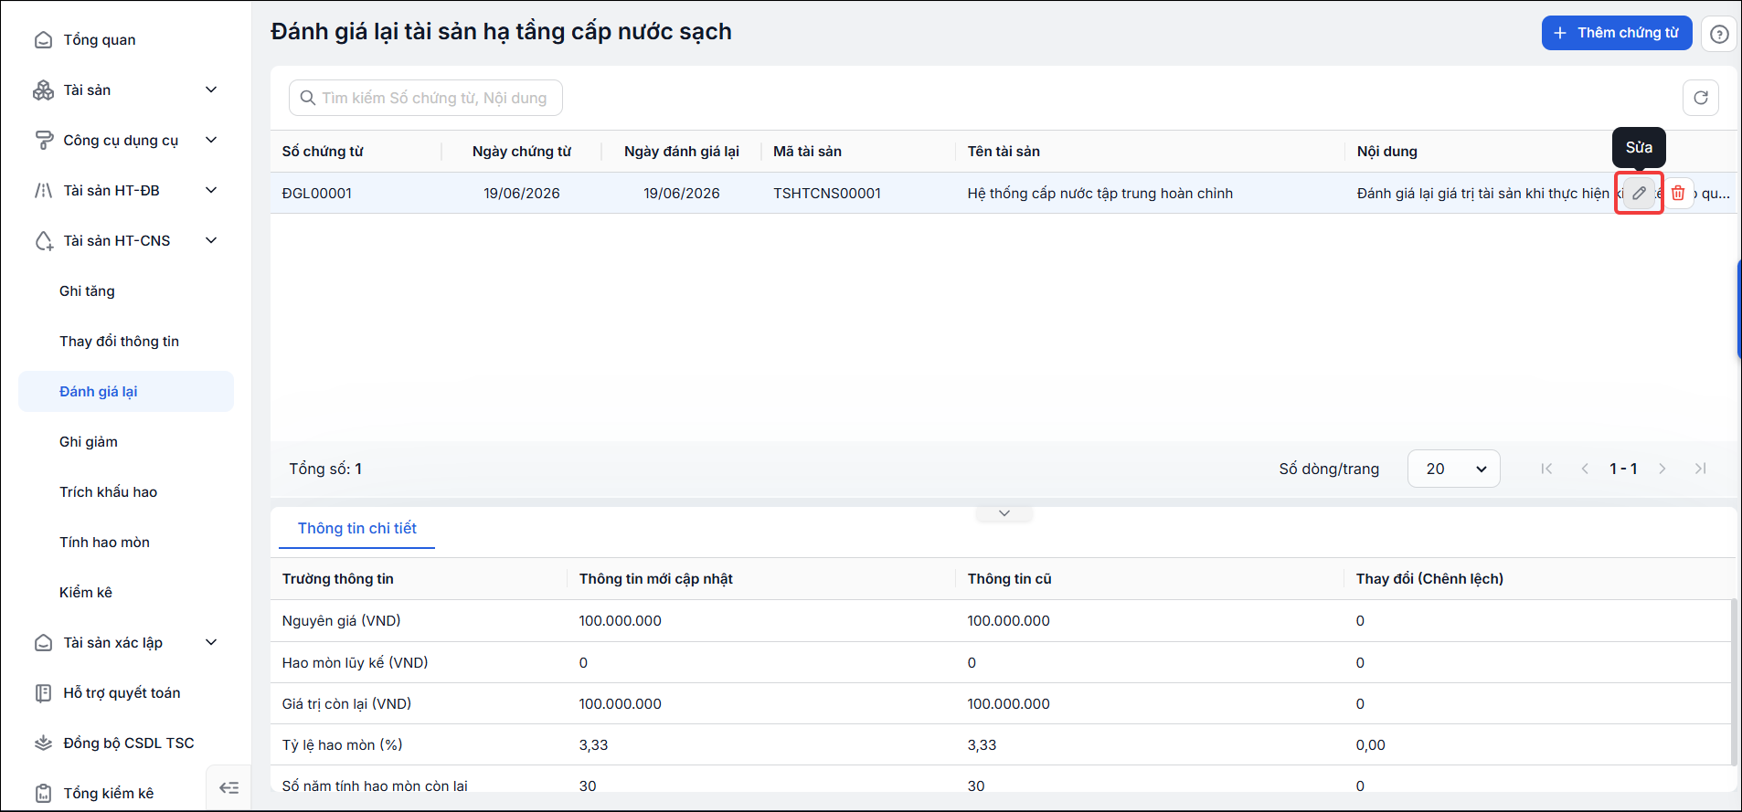1742x812 pixels.
Task: Collapse the Tài sản HT-CNS chevron
Action: tap(211, 240)
